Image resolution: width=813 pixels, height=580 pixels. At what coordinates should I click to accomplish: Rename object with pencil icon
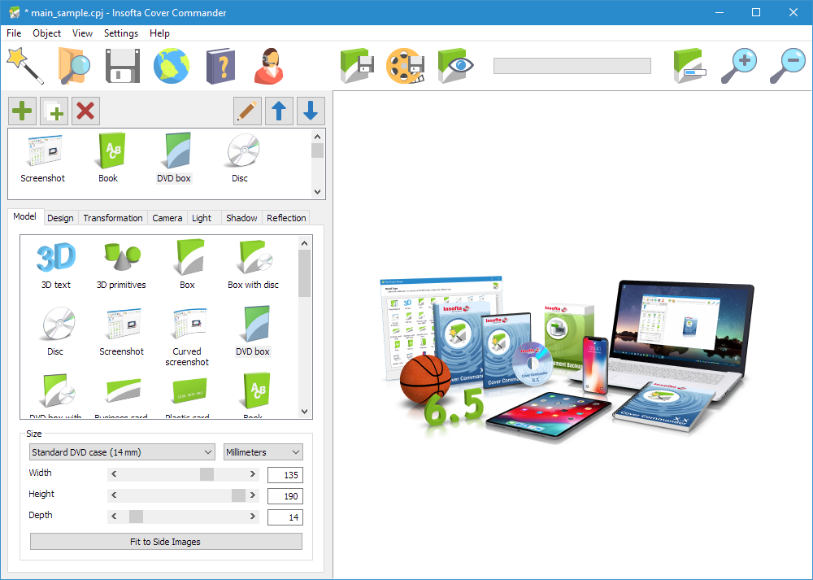coord(247,111)
